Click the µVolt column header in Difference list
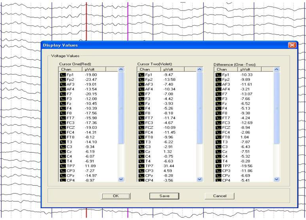This screenshot has height=220, width=306. pyautogui.click(x=245, y=69)
